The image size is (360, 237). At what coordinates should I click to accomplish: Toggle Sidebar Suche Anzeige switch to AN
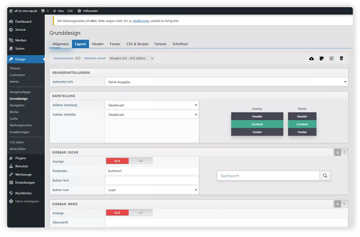coord(141,161)
